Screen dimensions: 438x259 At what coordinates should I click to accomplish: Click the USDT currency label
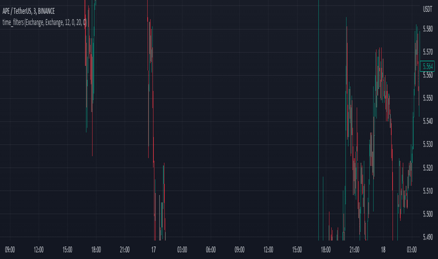(427, 9)
